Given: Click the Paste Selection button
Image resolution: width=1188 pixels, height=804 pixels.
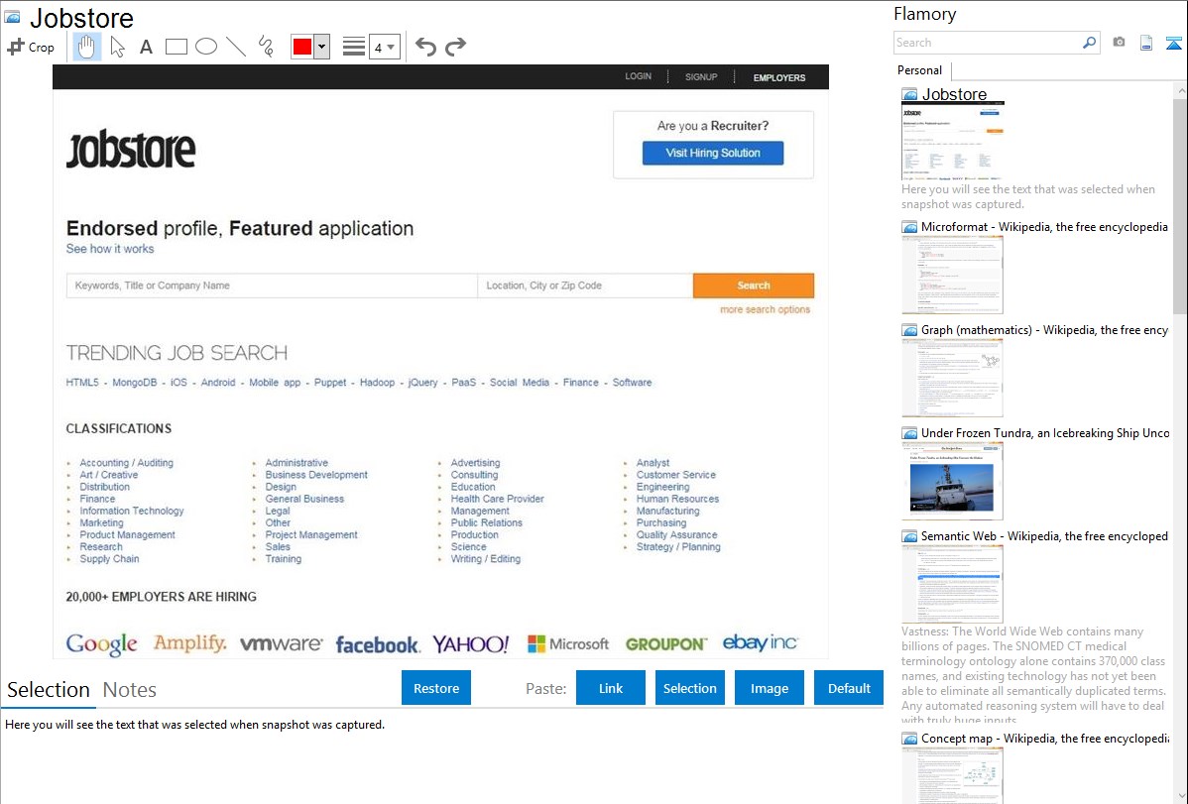Looking at the screenshot, I should pos(689,688).
